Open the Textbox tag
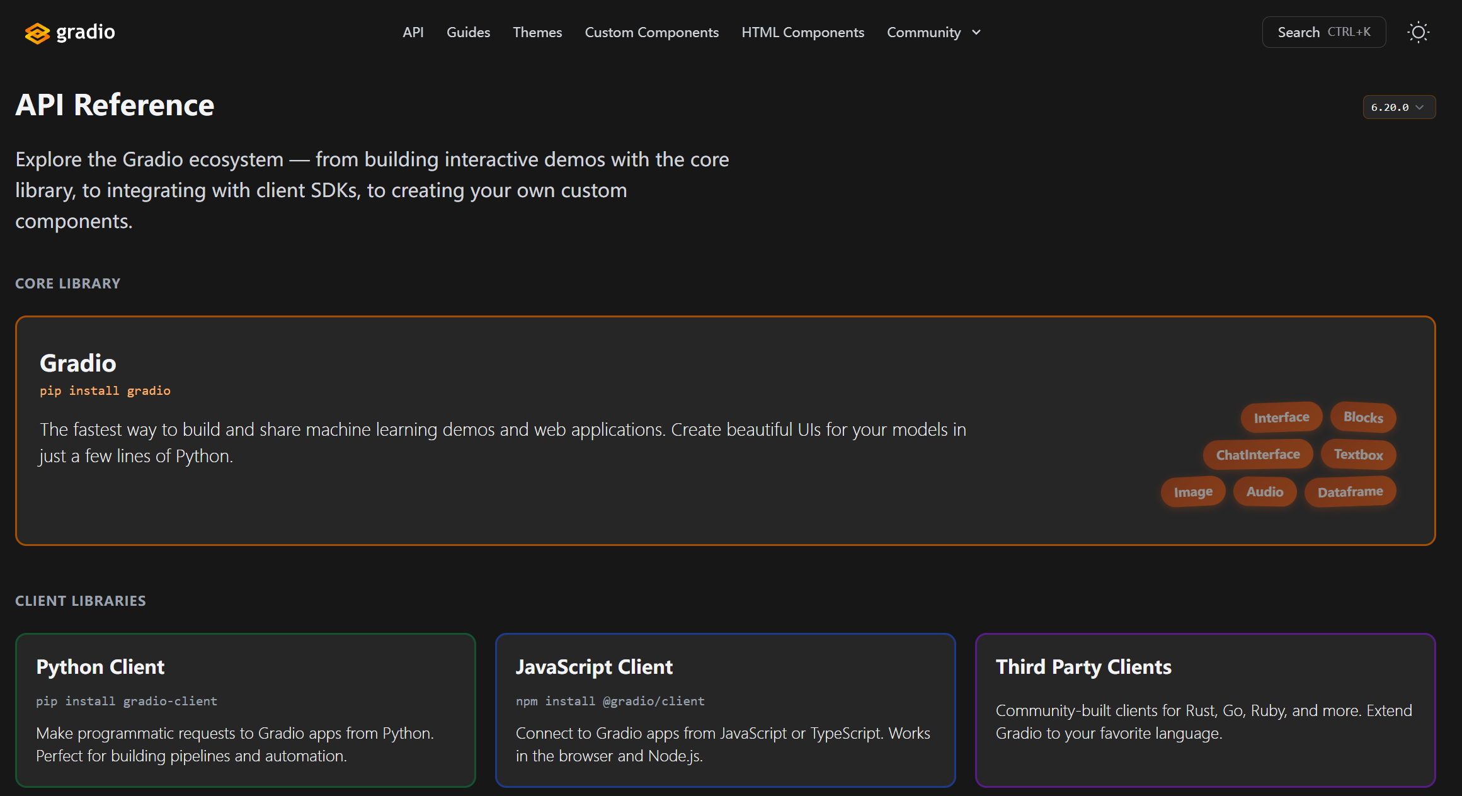The image size is (1462, 796). point(1358,454)
